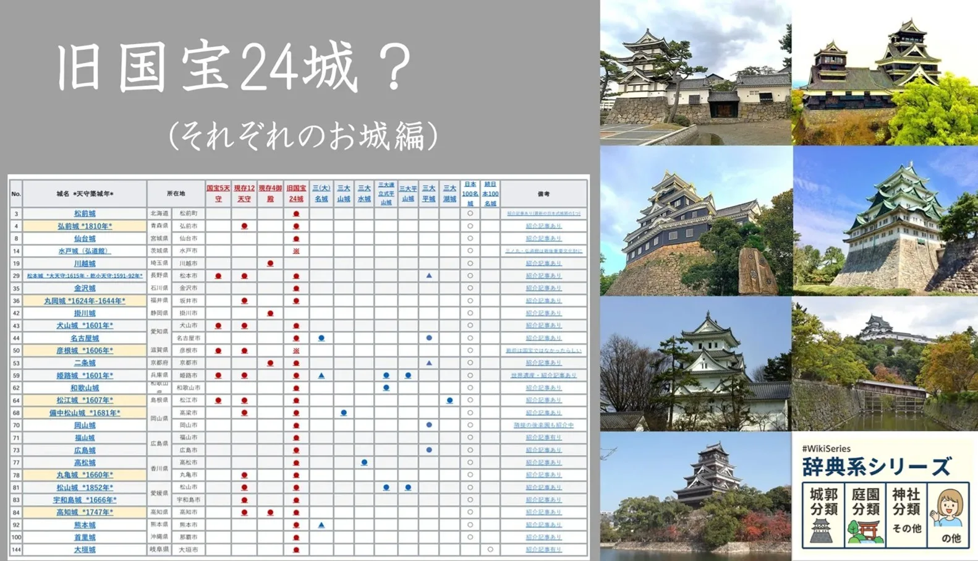
Task: Open the 首里城 castle link
Action: (x=85, y=537)
